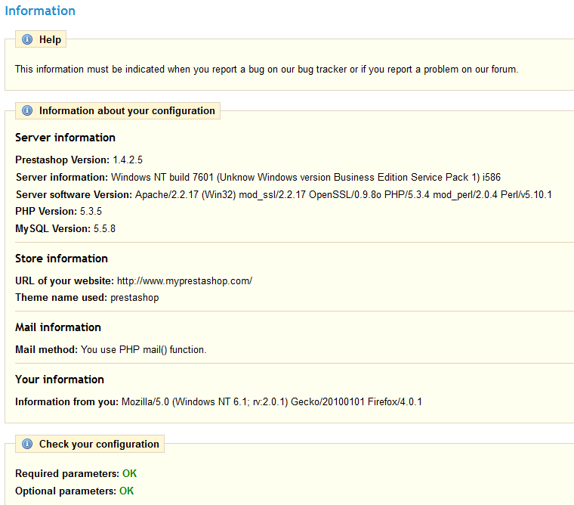Click the Information about your configuration legend
Viewport: 574px width, 505px height.
118,110
